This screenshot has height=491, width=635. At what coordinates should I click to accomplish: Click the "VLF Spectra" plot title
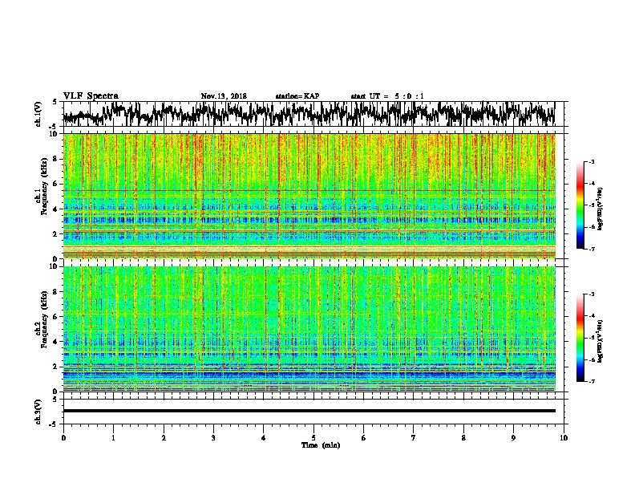(91, 96)
